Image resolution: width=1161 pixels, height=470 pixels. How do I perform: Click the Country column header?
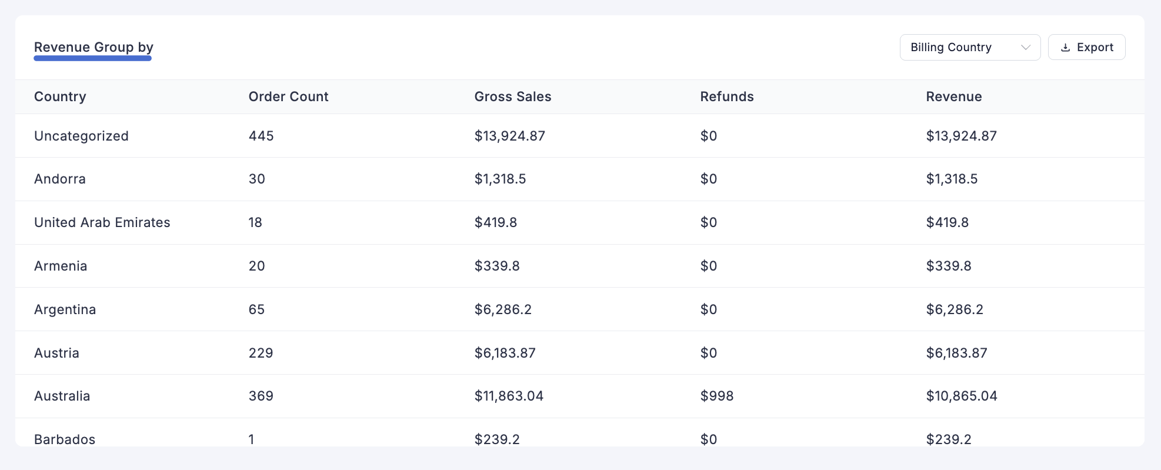click(x=60, y=97)
